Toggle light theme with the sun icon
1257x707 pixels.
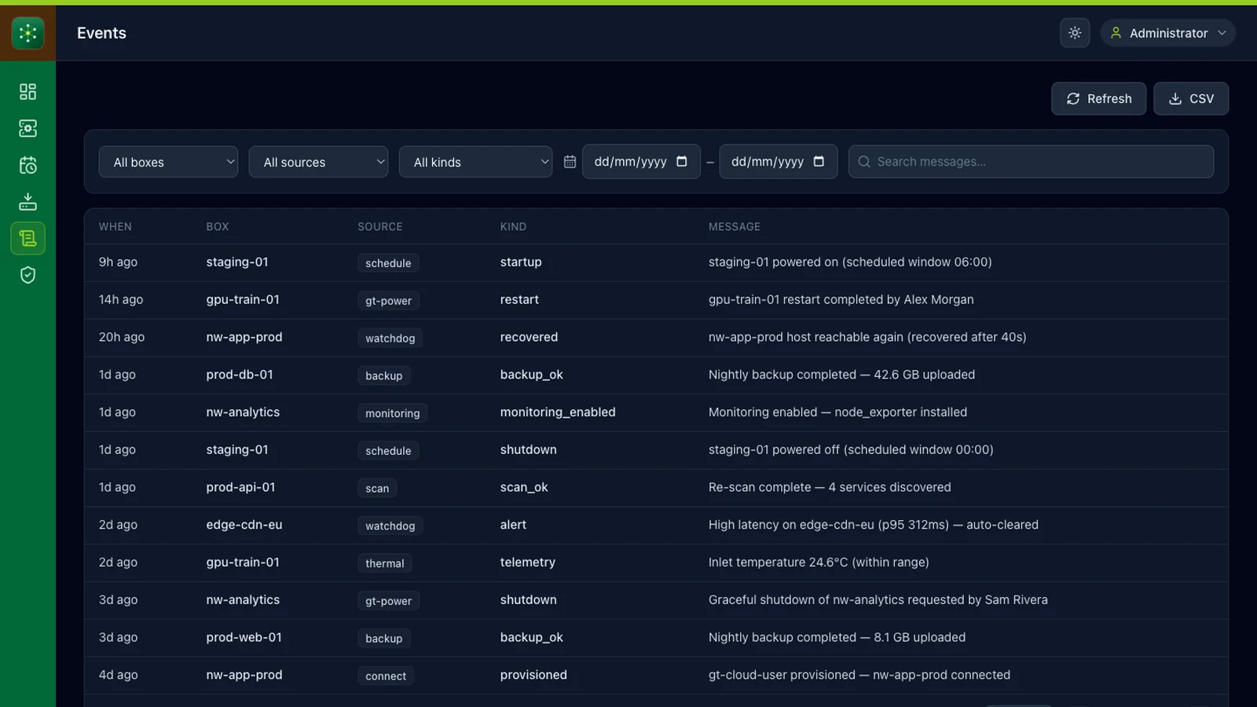[x=1075, y=33]
